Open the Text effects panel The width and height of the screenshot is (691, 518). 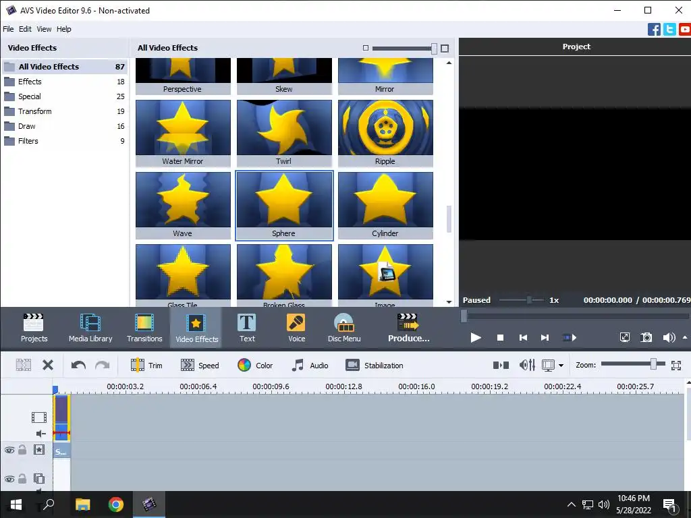coord(247,328)
